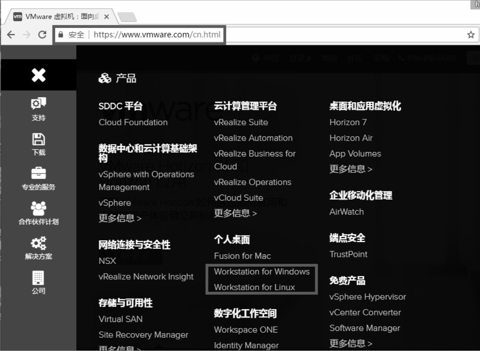The height and width of the screenshot is (351, 480).
Task: Select the VMware 虚拟机 browser tab
Action: pos(60,17)
